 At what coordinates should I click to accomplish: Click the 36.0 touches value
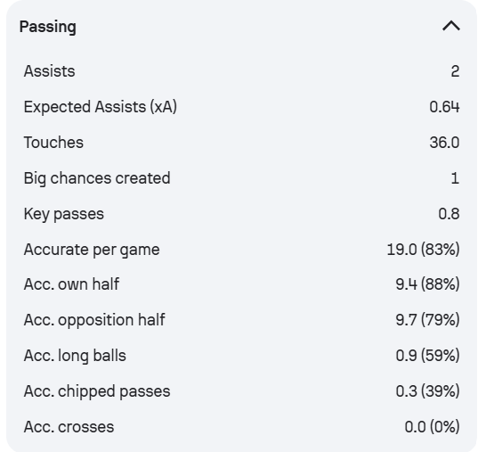click(x=444, y=143)
